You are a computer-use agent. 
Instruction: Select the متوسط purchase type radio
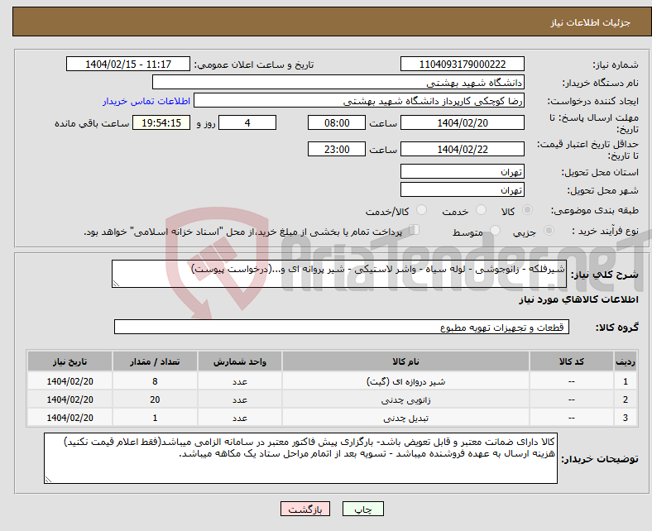[x=495, y=231]
